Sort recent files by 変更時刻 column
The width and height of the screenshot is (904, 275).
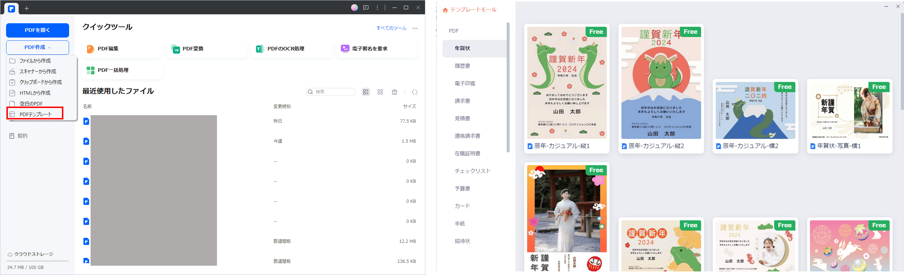coord(282,107)
